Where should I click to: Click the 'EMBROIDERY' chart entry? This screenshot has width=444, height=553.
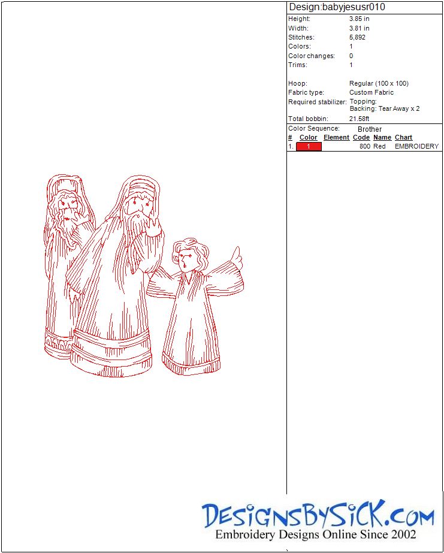(416, 146)
